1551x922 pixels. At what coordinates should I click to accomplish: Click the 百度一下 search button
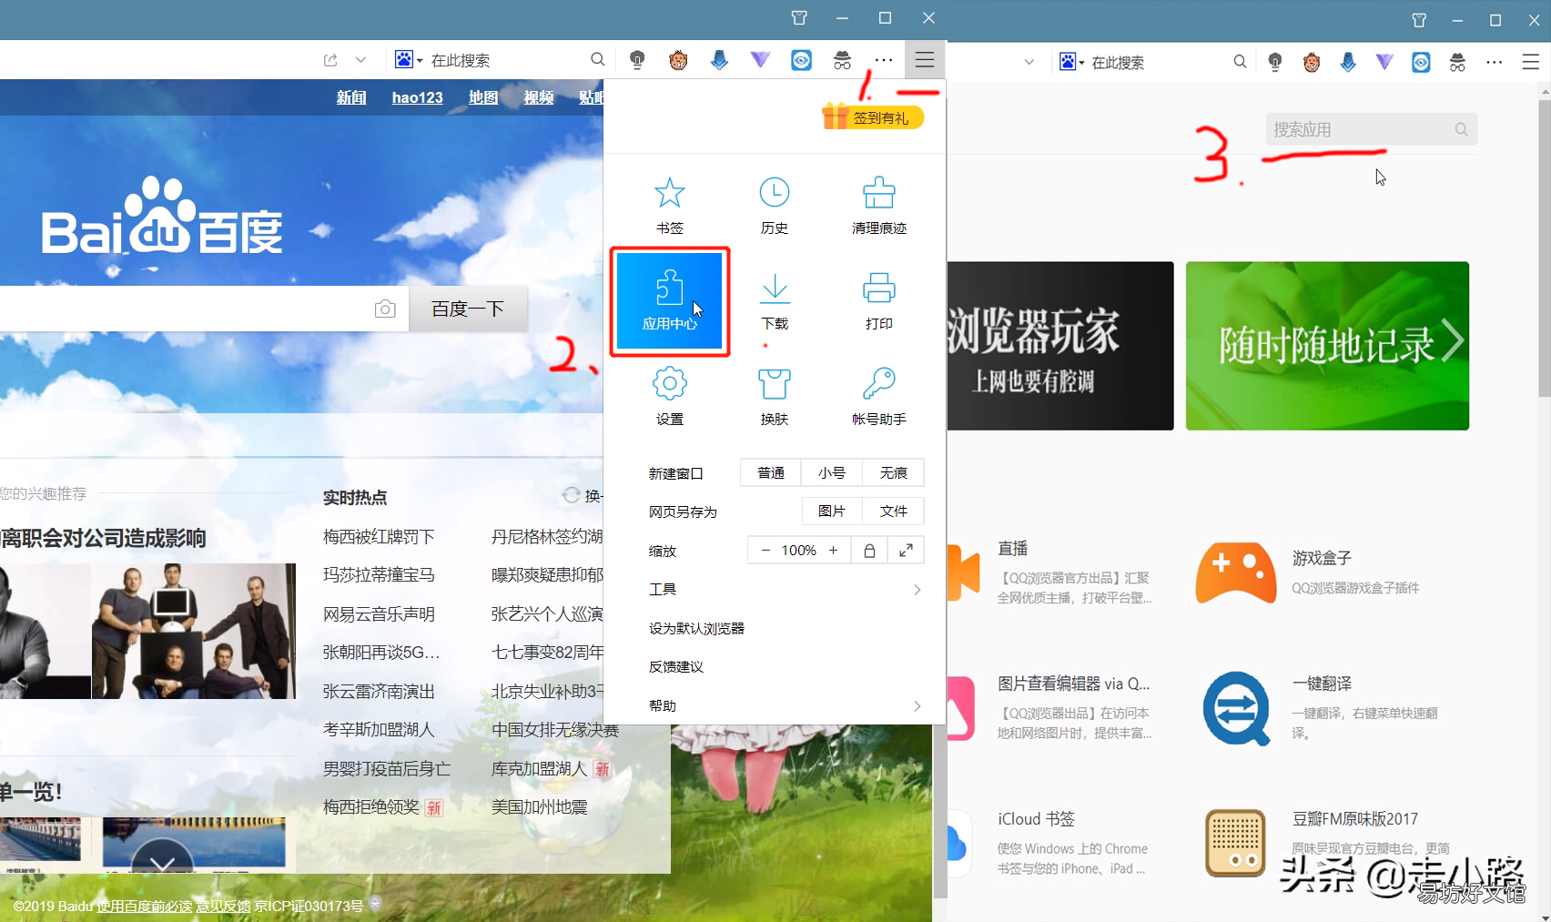pyautogui.click(x=468, y=309)
